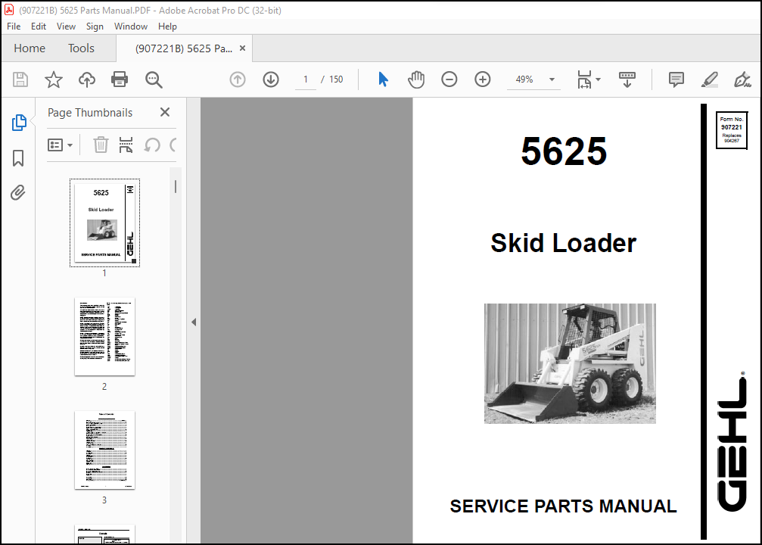Toggle the Page Thumbnails sidebar icon
This screenshot has height=545, width=762.
click(19, 123)
